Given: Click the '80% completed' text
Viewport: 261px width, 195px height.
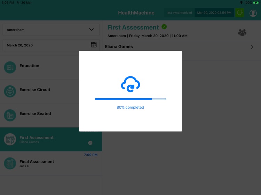Looking at the screenshot, I should [130, 107].
